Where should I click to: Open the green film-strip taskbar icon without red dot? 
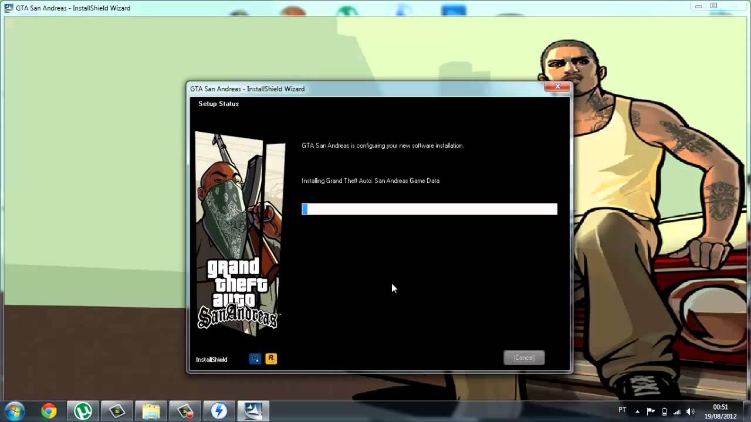117,411
